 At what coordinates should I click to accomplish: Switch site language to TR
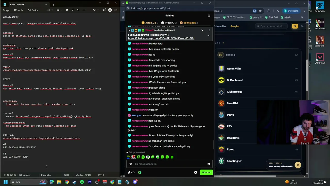tap(295, 26)
